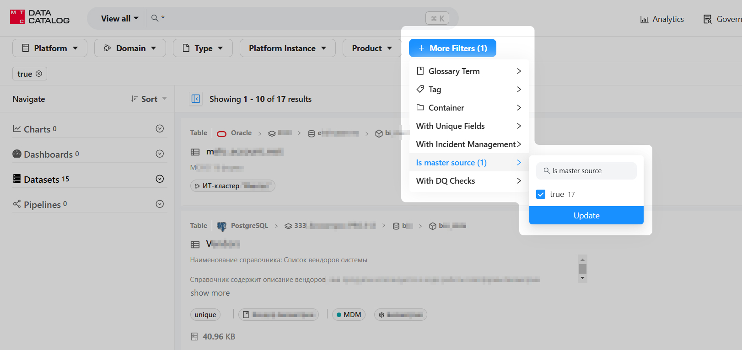The image size is (742, 350).
Task: Click the Sort icon in Navigate
Action: (134, 99)
